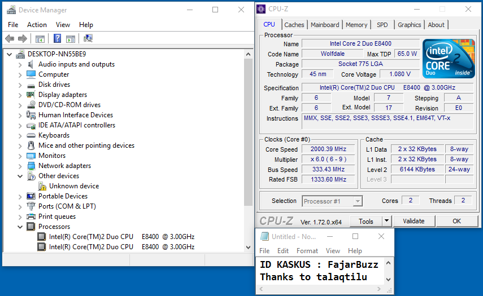Select the IDE ATA/ATAPI controllers icon
The width and height of the screenshot is (483, 296).
point(31,125)
